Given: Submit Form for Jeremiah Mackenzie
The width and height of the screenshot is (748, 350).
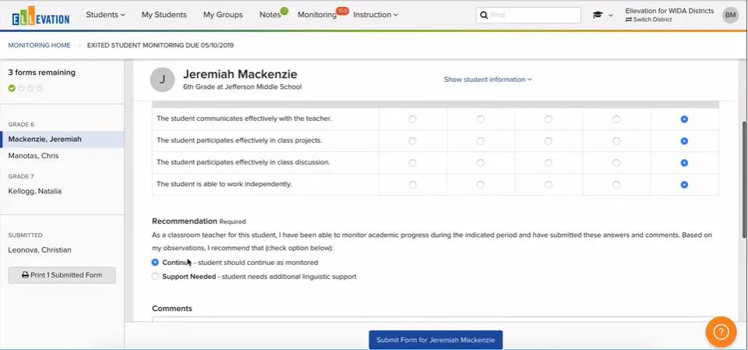Looking at the screenshot, I should click(x=436, y=340).
